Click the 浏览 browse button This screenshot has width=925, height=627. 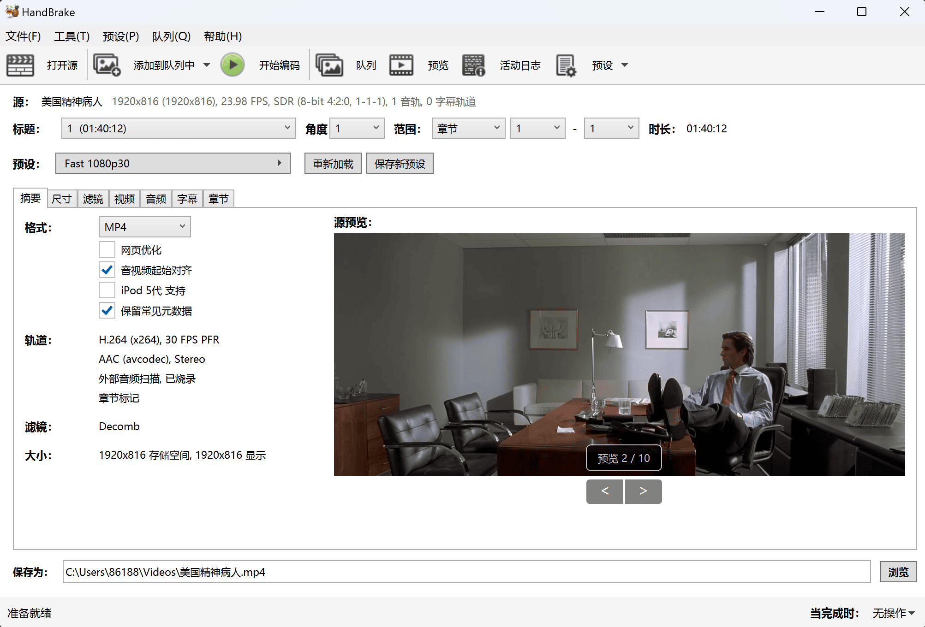pos(898,572)
